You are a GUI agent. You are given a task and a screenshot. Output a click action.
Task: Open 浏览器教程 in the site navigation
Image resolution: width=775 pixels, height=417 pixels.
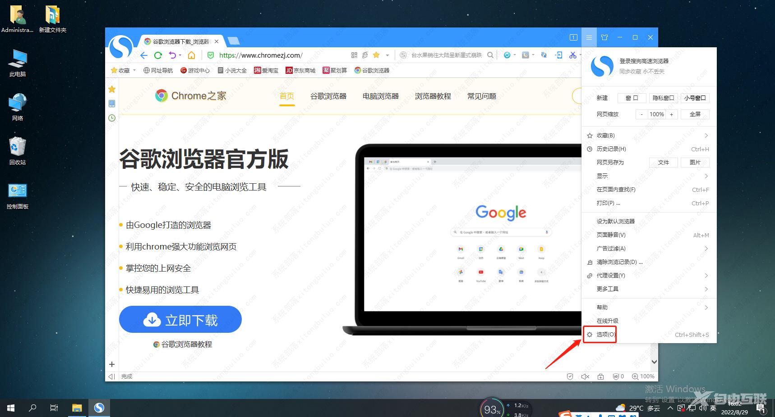pyautogui.click(x=433, y=96)
